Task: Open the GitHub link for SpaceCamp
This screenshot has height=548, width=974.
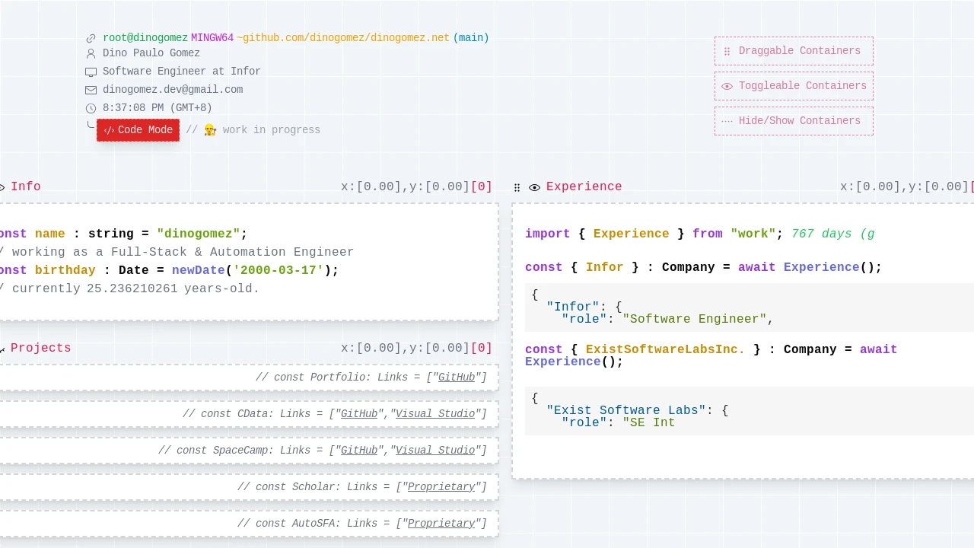Action: point(359,451)
